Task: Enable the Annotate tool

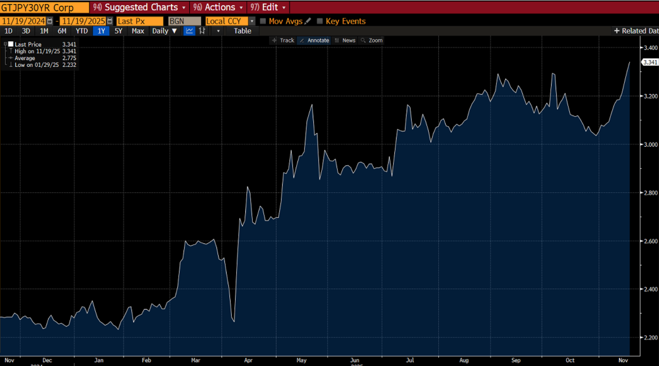Action: coord(314,40)
